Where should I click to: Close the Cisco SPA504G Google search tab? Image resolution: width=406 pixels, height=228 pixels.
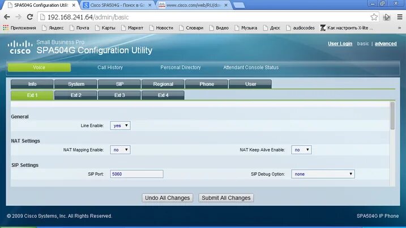pyautogui.click(x=149, y=5)
